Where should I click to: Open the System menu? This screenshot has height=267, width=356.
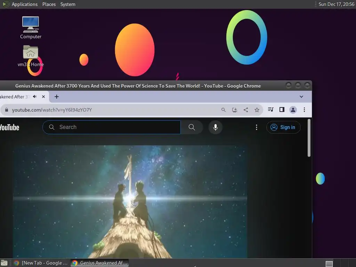(68, 4)
